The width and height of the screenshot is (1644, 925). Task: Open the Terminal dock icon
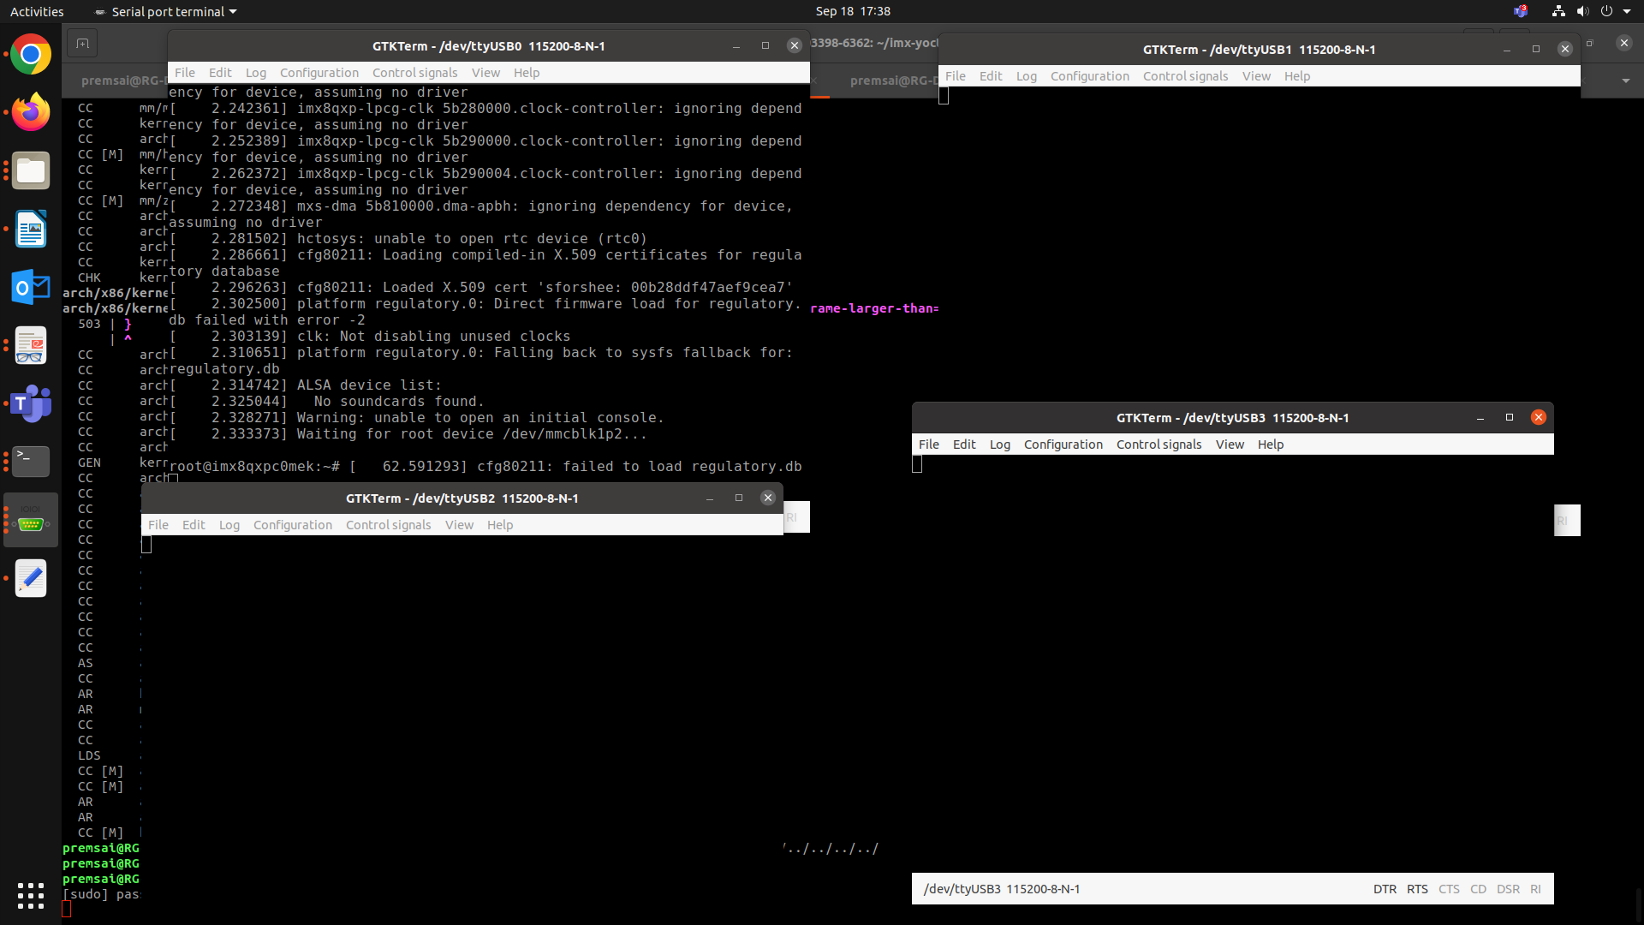click(31, 462)
